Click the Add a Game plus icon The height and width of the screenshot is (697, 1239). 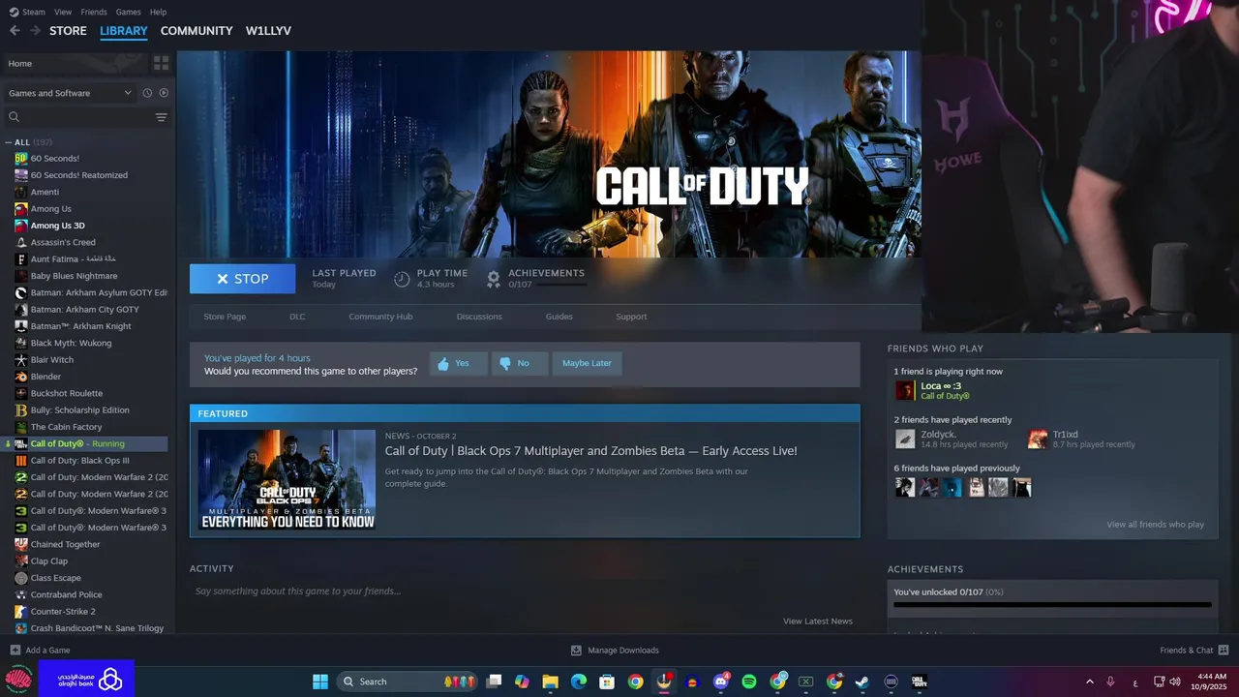click(15, 651)
